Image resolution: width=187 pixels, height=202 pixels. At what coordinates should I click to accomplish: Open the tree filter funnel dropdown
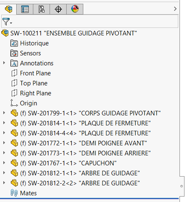7,22
